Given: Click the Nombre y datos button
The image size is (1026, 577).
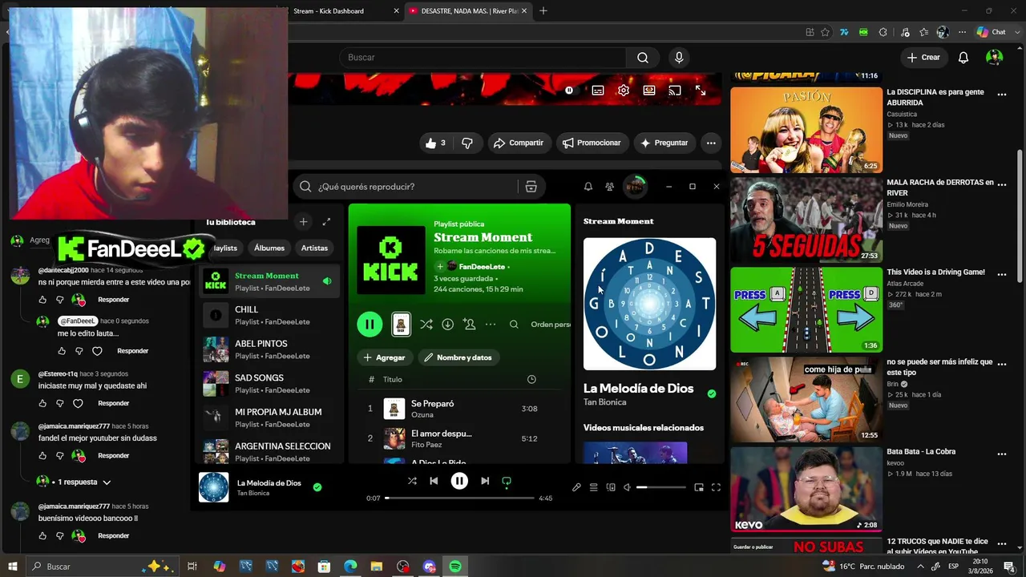Looking at the screenshot, I should (458, 357).
